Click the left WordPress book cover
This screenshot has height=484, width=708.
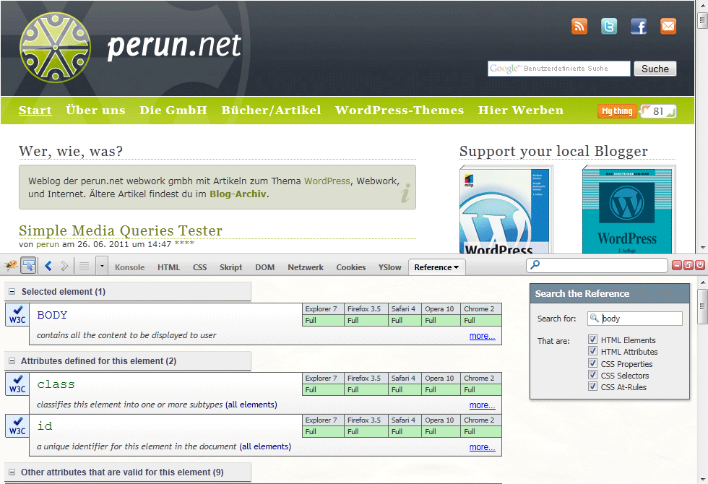[506, 209]
